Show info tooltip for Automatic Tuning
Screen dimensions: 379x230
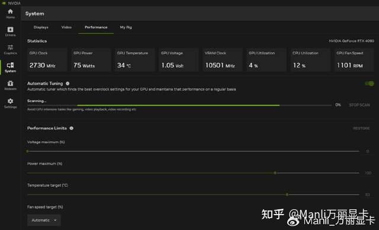pos(68,83)
